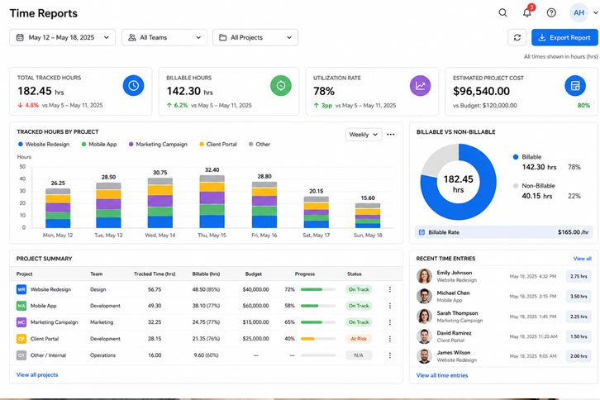Open the search icon in header
This screenshot has height=400, width=600.
point(502,13)
